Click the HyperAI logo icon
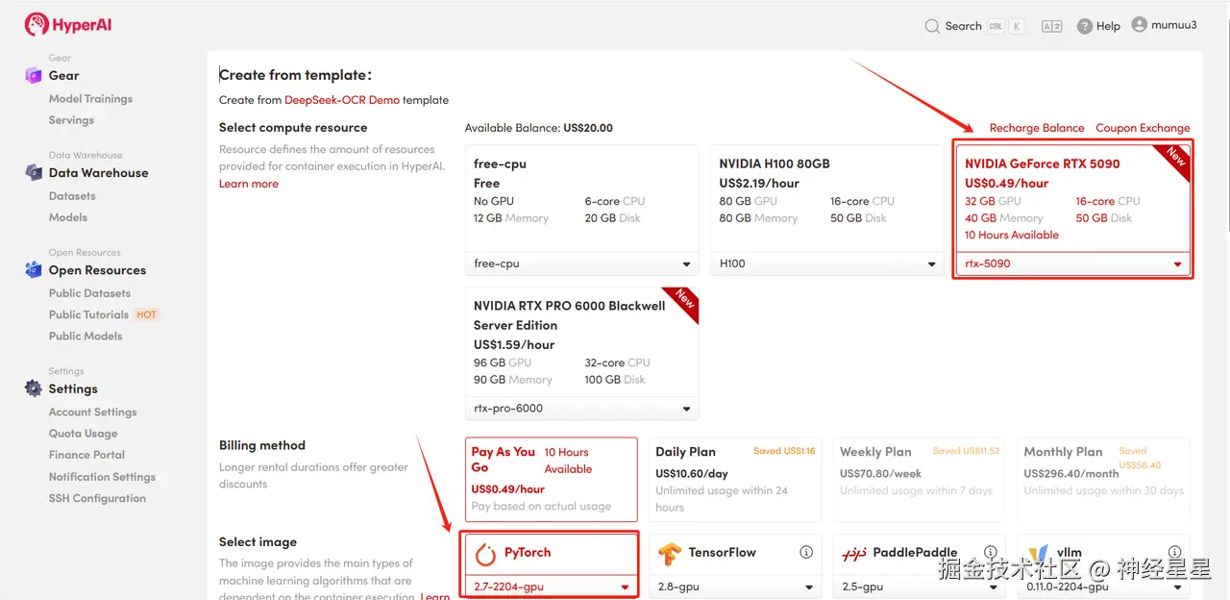This screenshot has height=600, width=1230. [37, 24]
